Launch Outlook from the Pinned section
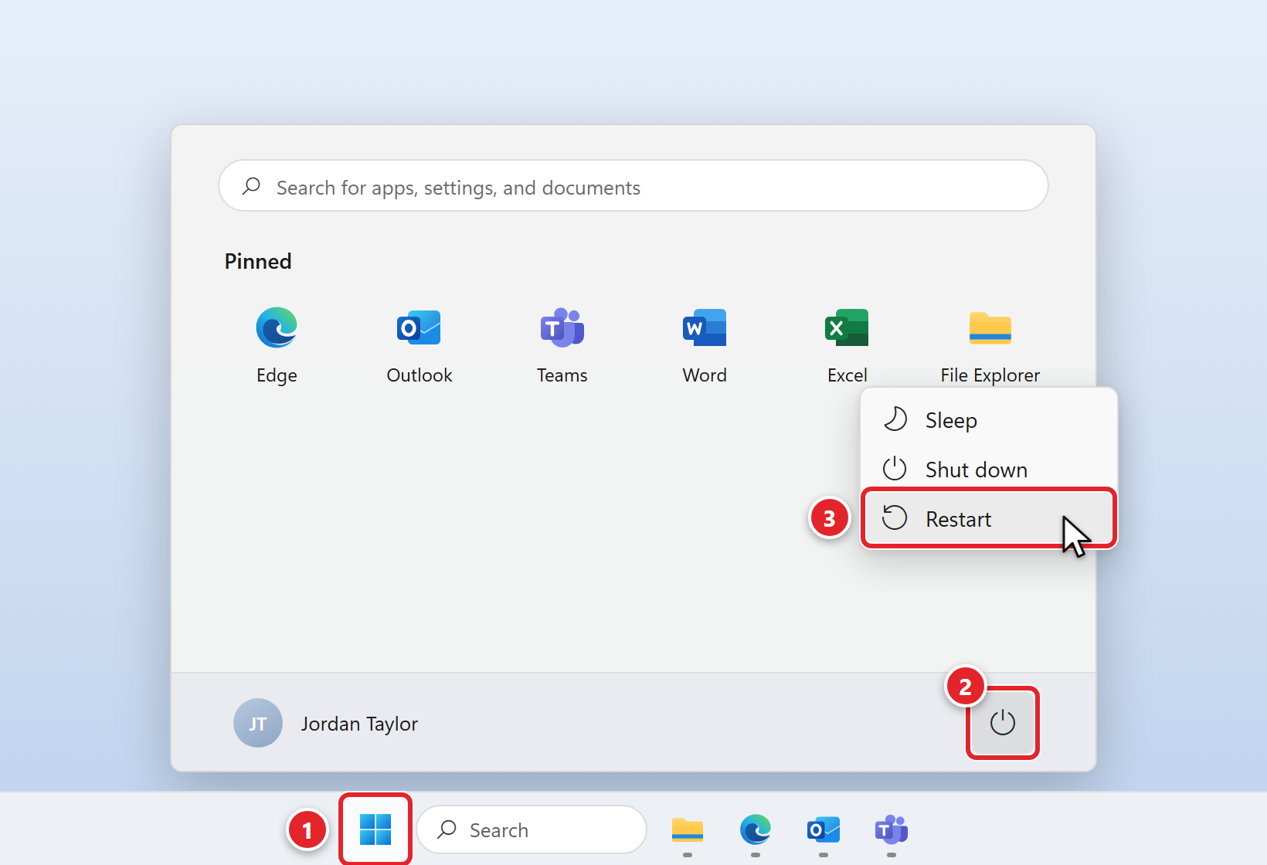 click(420, 344)
